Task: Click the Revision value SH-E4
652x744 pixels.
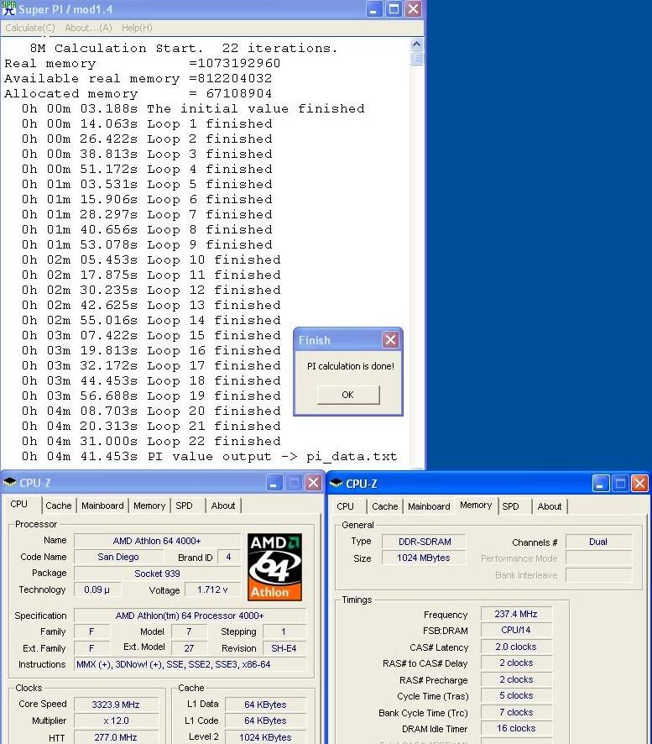Action: (x=284, y=648)
